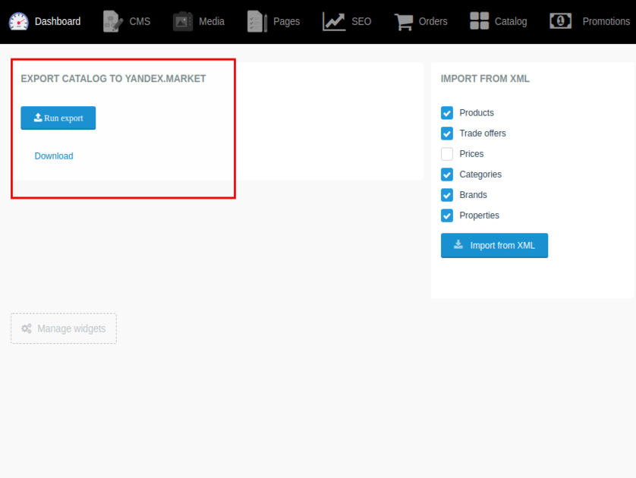This screenshot has height=478, width=636.
Task: Open the CMS menu label
Action: click(x=140, y=21)
